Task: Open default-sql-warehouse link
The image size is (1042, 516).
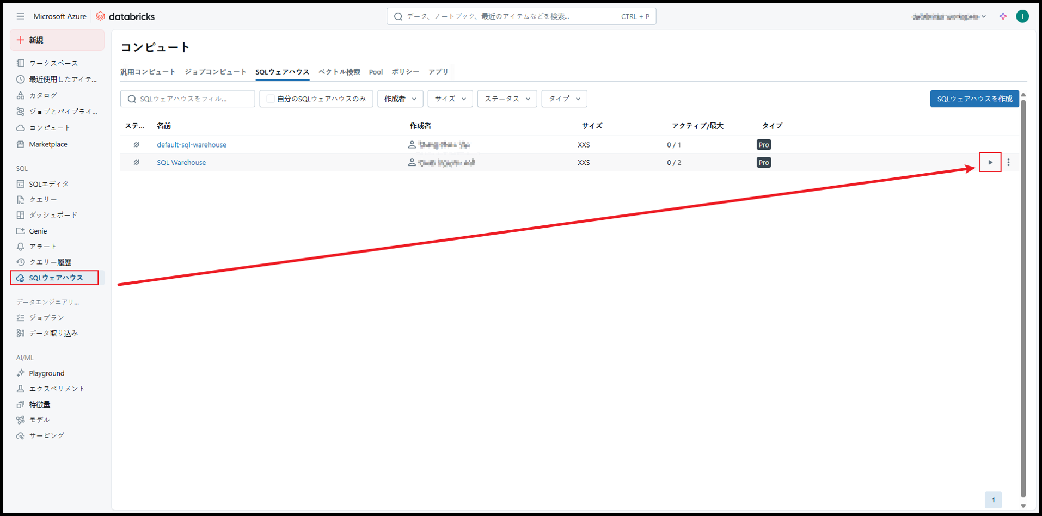Action: pos(192,145)
